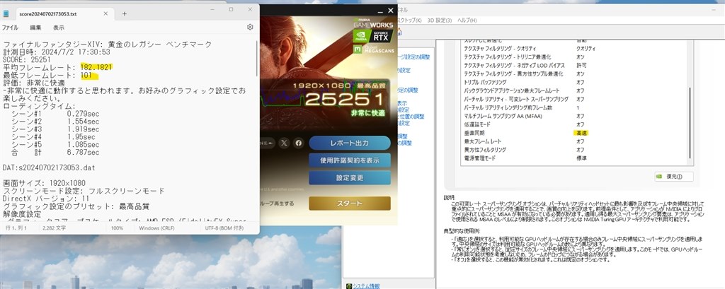Screen dimensions: 725x289
Task: Open 3D 設定(3) menu in NVIDIA panel
Action: tap(440, 20)
